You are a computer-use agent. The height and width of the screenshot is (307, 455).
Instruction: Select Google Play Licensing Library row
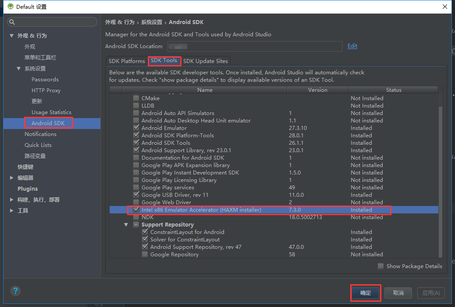click(x=274, y=180)
